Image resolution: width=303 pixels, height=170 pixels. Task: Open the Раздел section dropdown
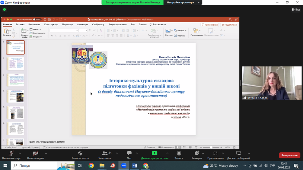pyautogui.click(x=36, y=37)
